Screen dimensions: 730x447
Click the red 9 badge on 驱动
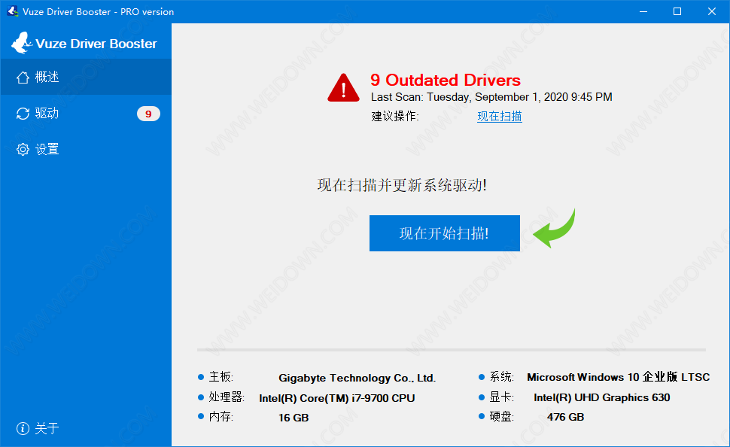(148, 114)
